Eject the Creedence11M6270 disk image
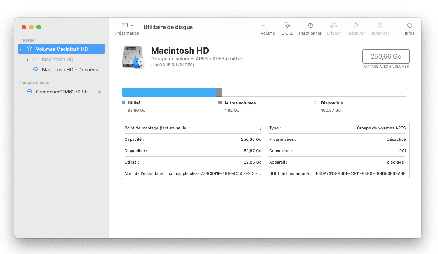 [x=100, y=92]
